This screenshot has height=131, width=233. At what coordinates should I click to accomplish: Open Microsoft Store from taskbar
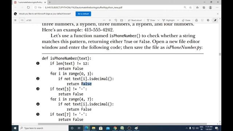coord(100,128)
